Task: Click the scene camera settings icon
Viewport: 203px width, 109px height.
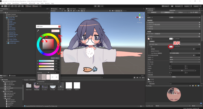Action: 113,11
